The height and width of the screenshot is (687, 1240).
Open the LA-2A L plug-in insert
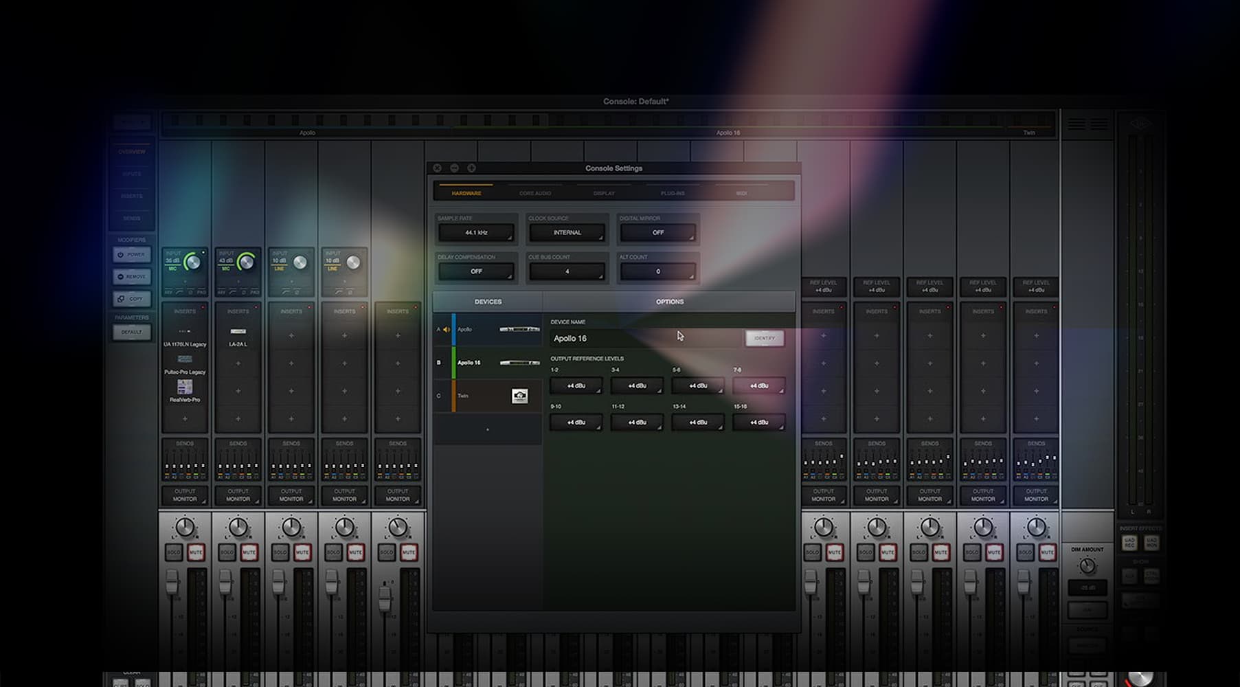click(x=238, y=337)
